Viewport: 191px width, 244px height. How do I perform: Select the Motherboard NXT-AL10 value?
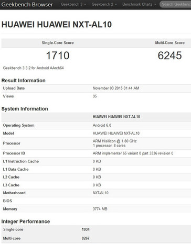[101, 193]
